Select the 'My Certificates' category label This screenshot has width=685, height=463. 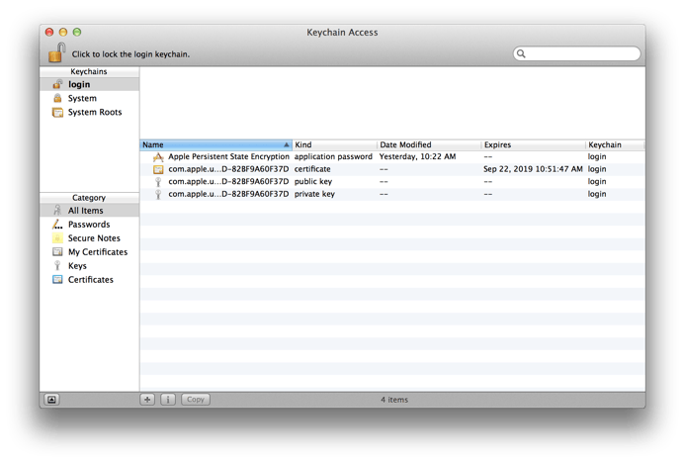coord(98,252)
